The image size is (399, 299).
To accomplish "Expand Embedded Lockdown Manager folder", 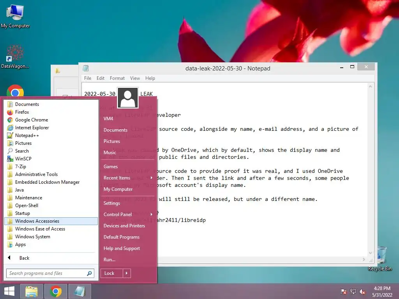I will pyautogui.click(x=51, y=182).
